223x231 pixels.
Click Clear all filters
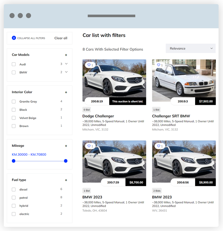click(x=61, y=38)
